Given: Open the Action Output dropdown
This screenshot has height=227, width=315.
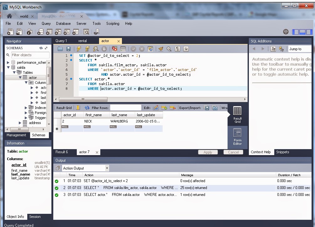Looking at the screenshot, I should (x=107, y=168).
